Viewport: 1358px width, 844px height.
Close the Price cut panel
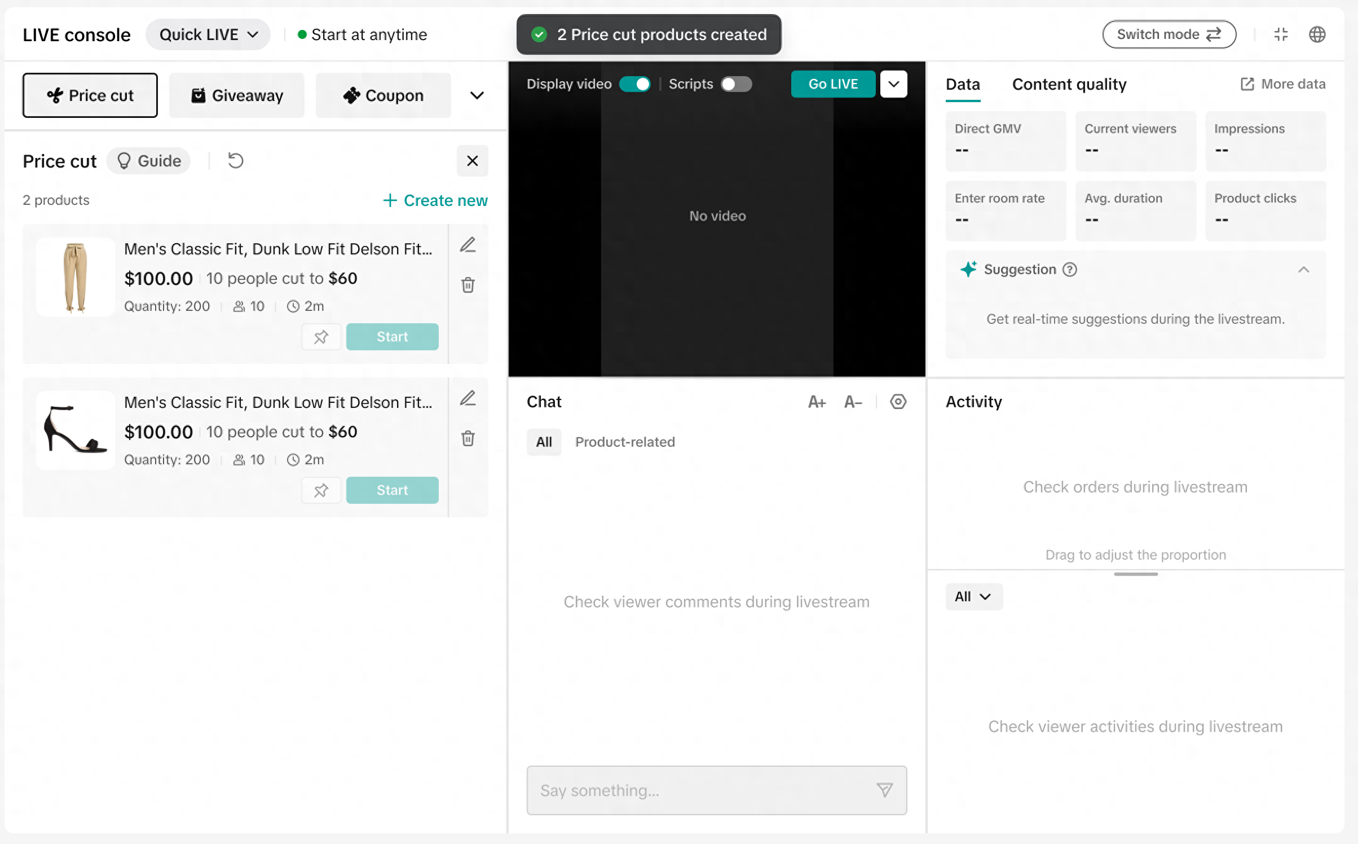coord(472,161)
